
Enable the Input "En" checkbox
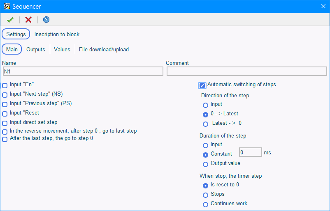5,85
